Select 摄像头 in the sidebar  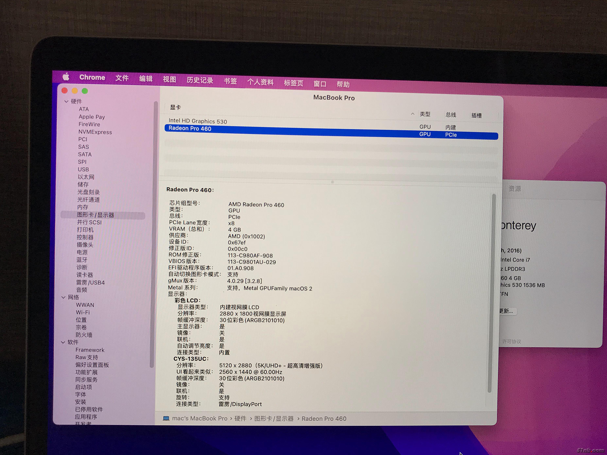pos(85,244)
